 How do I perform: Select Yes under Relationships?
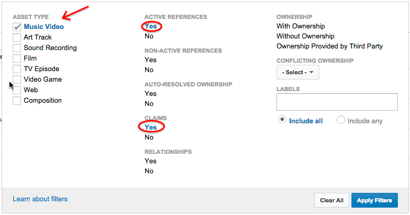[x=150, y=161]
